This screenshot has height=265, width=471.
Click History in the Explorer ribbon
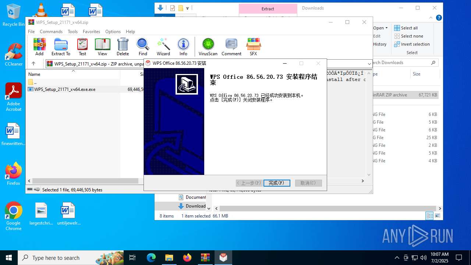[x=380, y=44]
